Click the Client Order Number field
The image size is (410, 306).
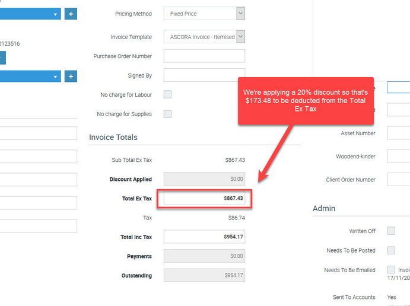point(399,179)
